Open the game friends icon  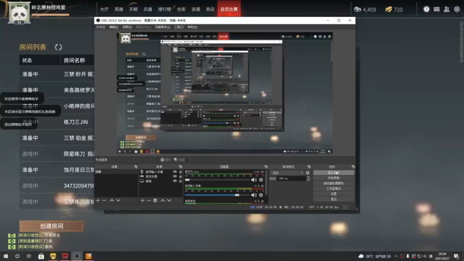click(x=447, y=9)
